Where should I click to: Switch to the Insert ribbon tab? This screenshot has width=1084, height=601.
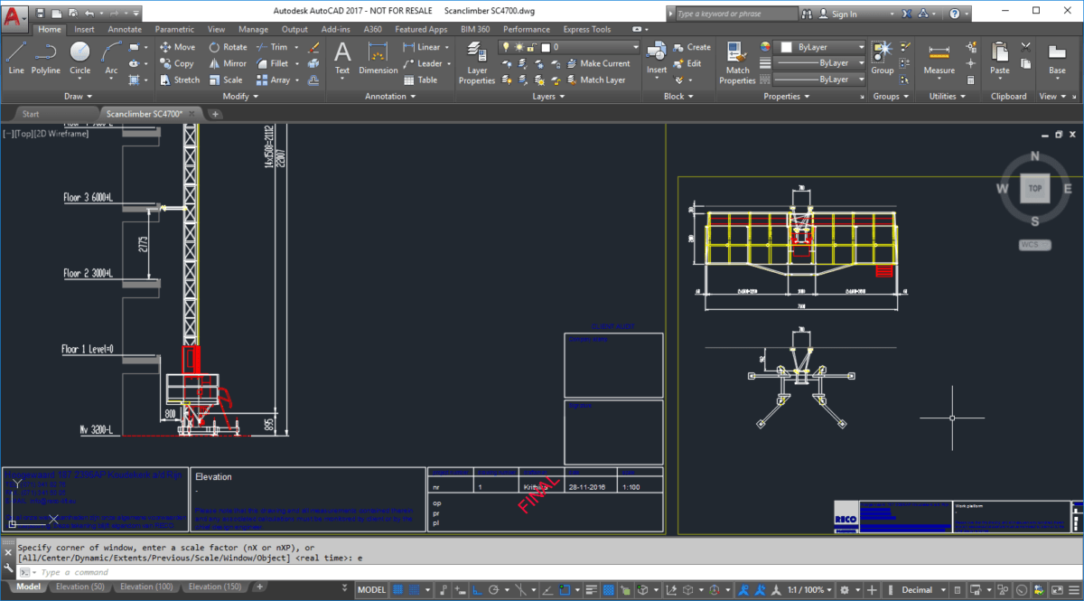(x=84, y=29)
